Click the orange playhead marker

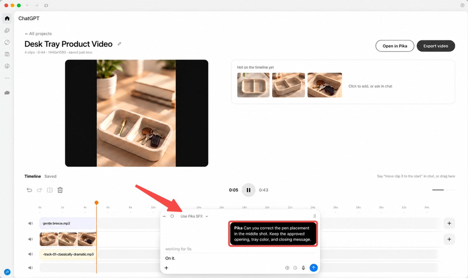(x=97, y=202)
